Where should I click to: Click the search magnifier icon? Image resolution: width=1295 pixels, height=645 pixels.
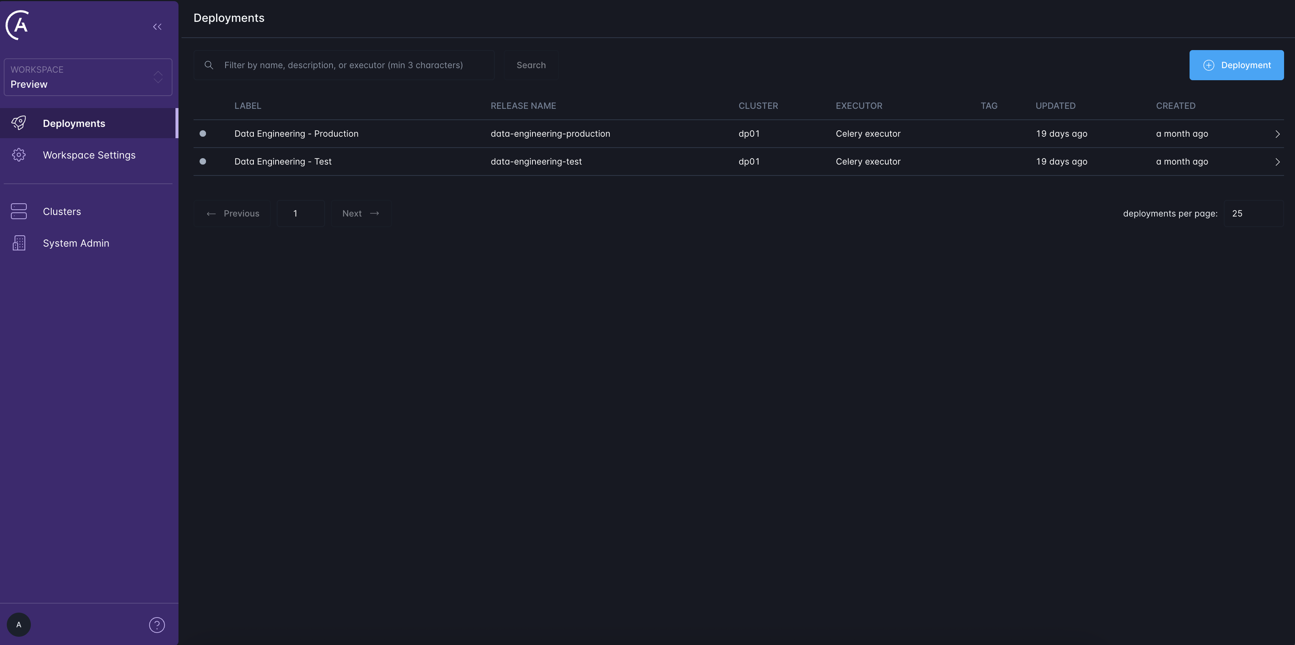pos(209,65)
